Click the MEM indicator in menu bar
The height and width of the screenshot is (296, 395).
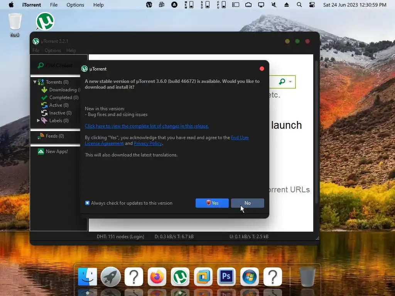[189, 5]
